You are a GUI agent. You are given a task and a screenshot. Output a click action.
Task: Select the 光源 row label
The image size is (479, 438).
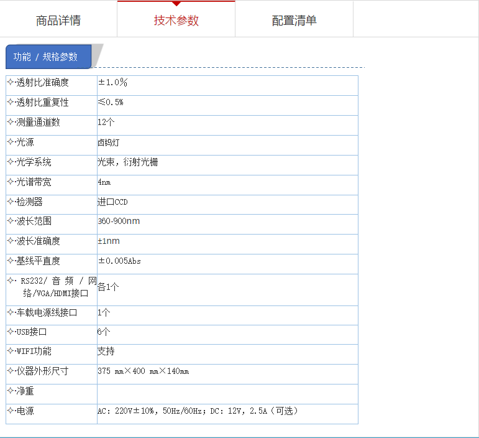pyautogui.click(x=25, y=142)
